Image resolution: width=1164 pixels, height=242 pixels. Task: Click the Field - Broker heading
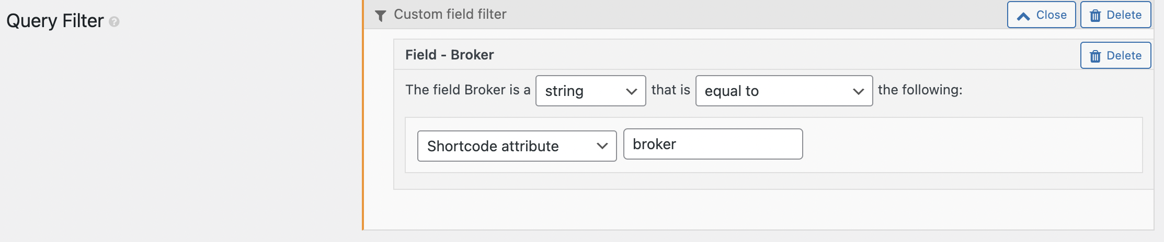pyautogui.click(x=449, y=55)
